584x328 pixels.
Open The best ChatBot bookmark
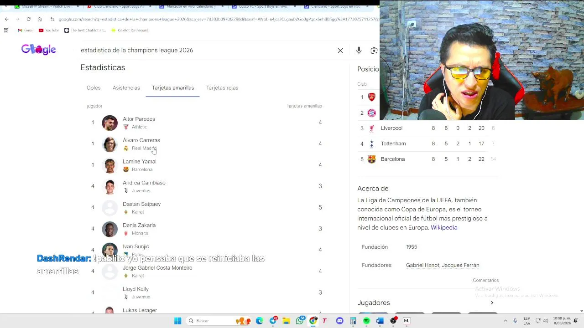click(85, 30)
